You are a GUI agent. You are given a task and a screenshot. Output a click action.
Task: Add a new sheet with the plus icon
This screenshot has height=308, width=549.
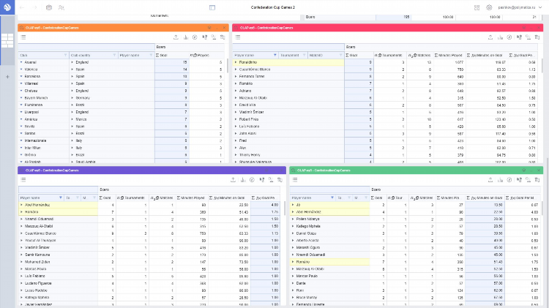[7, 76]
